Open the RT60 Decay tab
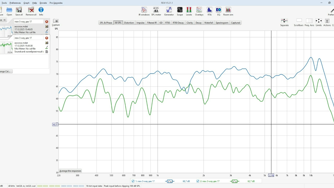Viewport: 334px width, 188px height. [x=178, y=23]
